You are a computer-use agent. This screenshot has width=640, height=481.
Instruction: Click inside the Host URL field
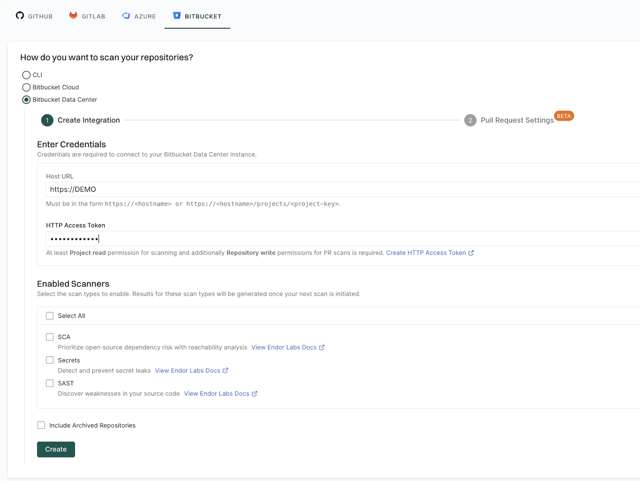[183, 189]
